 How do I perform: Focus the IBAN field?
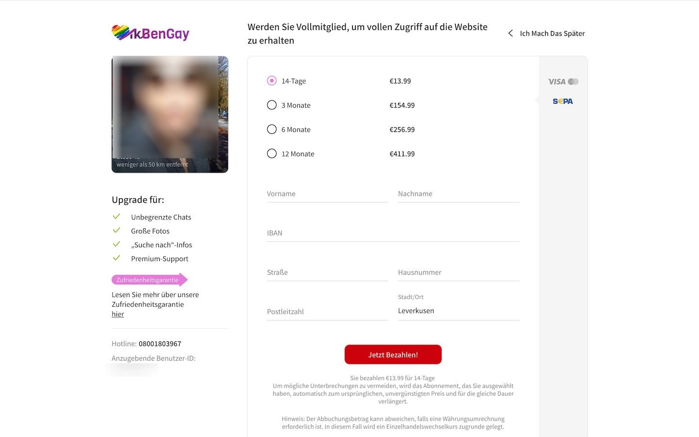click(x=393, y=233)
